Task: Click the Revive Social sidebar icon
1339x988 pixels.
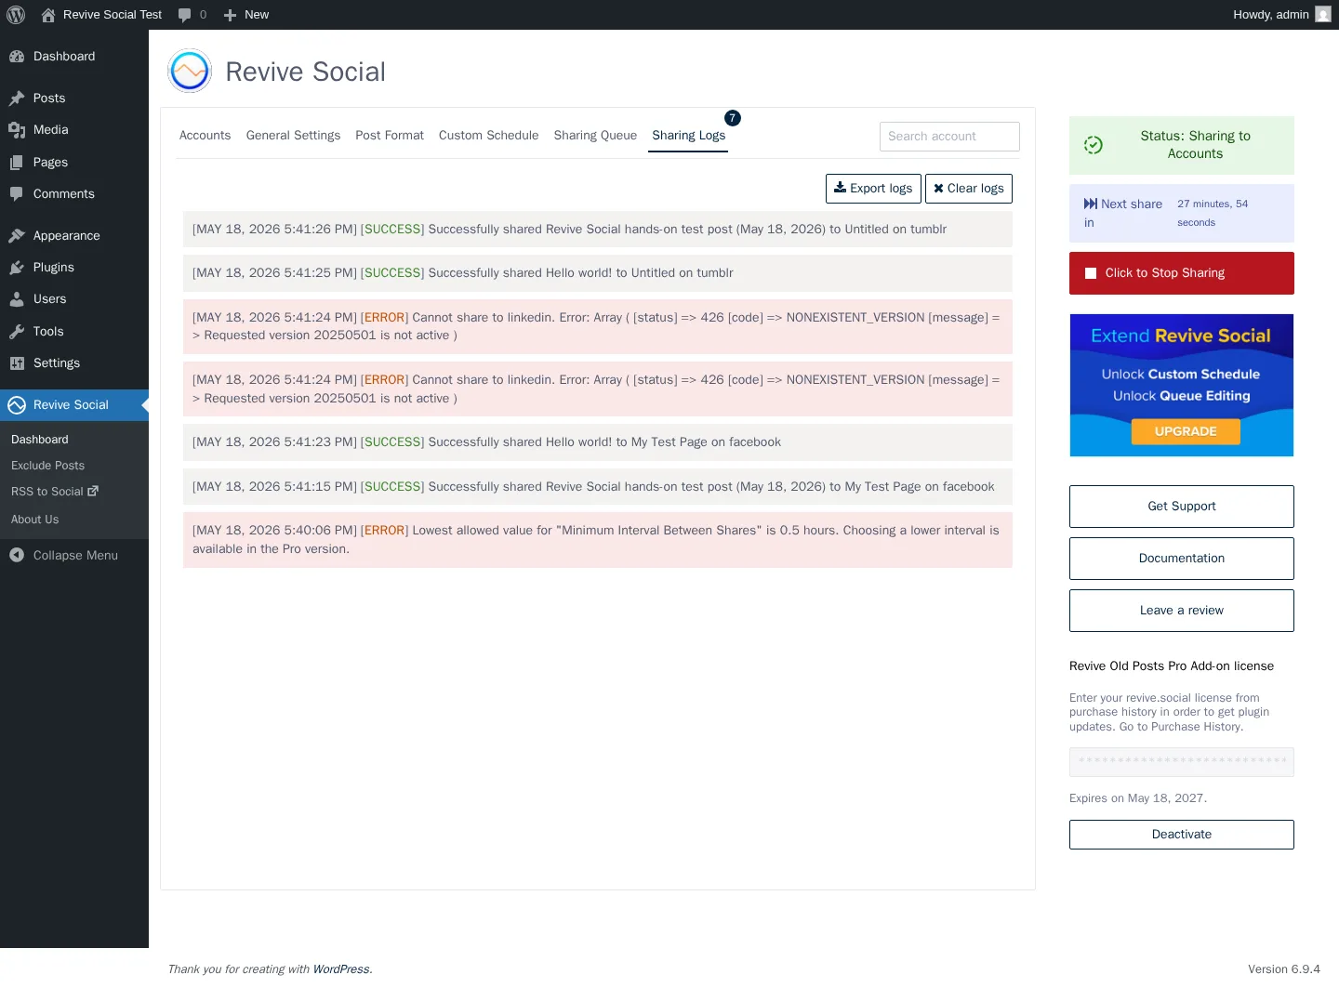Action: [17, 405]
